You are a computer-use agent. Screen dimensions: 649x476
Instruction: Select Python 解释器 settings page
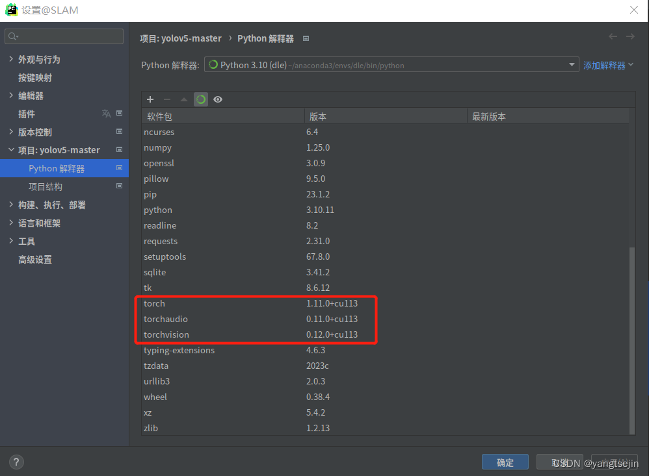coord(64,168)
